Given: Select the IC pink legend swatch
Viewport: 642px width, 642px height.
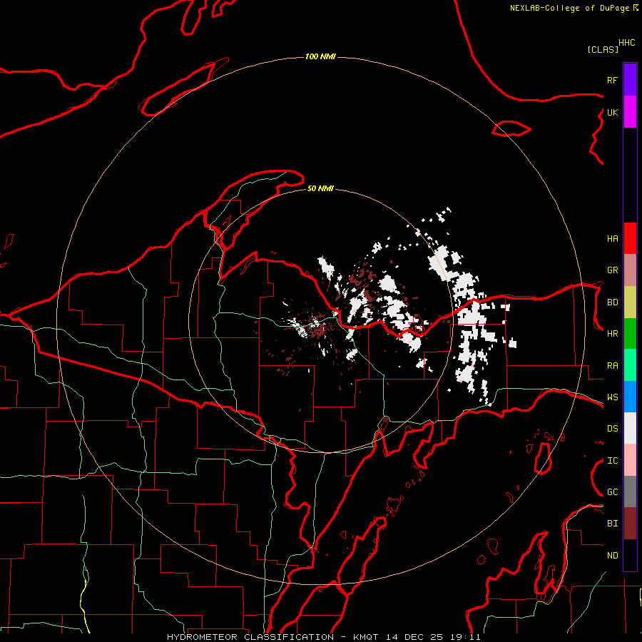Looking at the screenshot, I should click(x=630, y=460).
